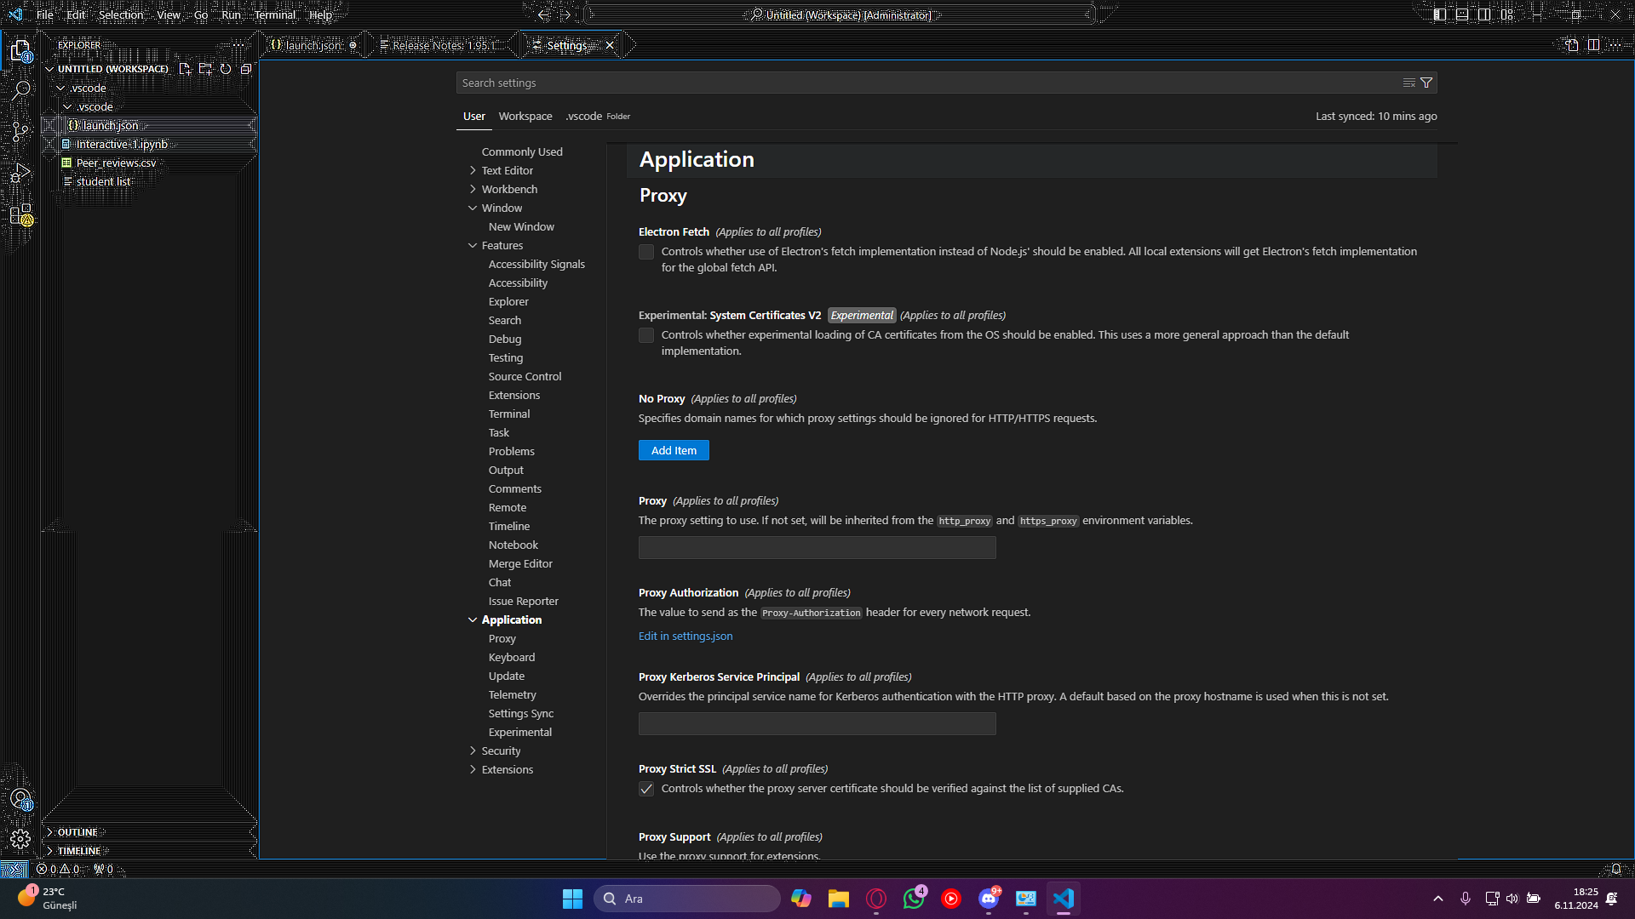The height and width of the screenshot is (919, 1635).
Task: Open the Selection menu
Action: pyautogui.click(x=121, y=14)
